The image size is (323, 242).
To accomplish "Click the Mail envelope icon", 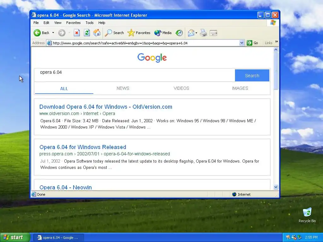I will click(191, 33).
